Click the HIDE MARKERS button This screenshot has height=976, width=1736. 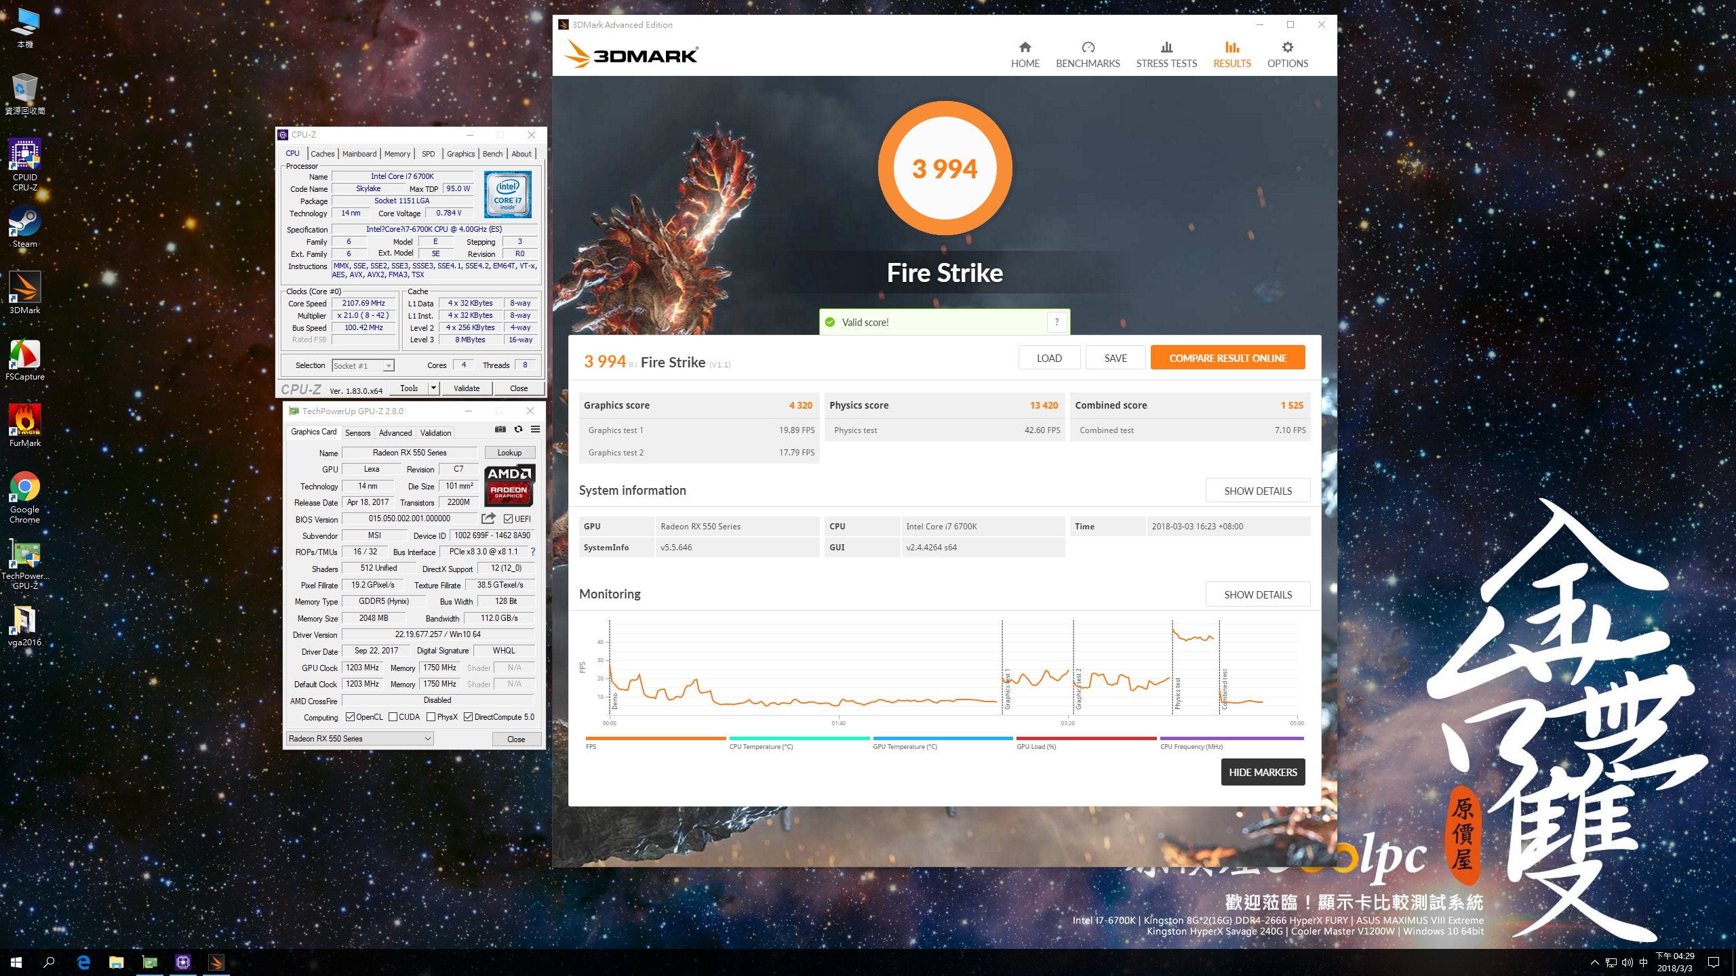1263,772
